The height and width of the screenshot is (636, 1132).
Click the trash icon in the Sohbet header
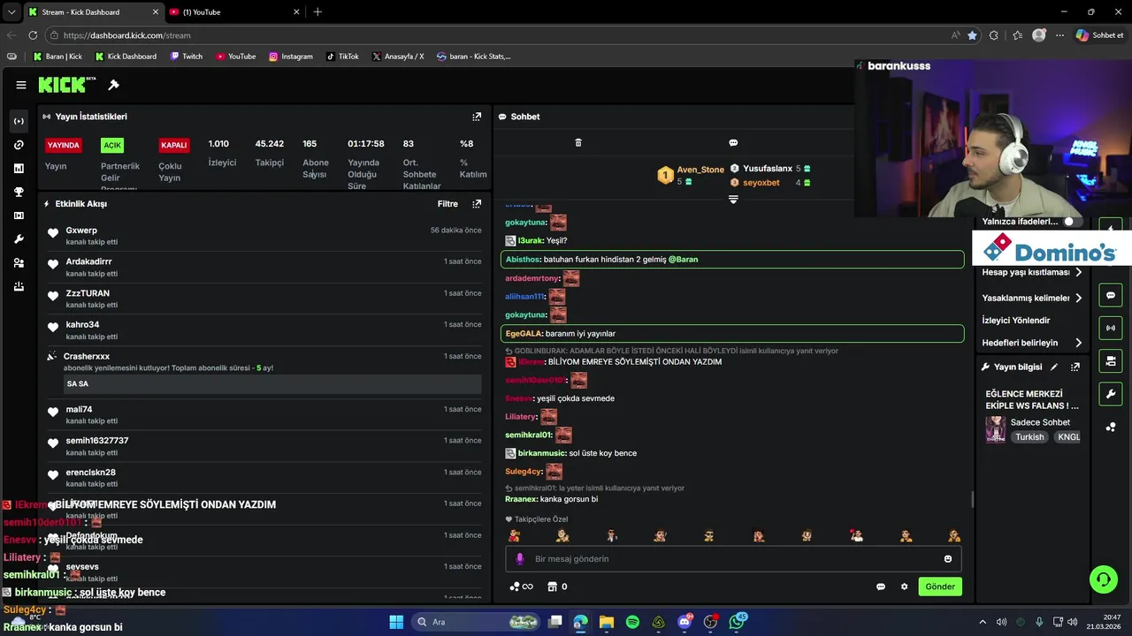point(578,142)
